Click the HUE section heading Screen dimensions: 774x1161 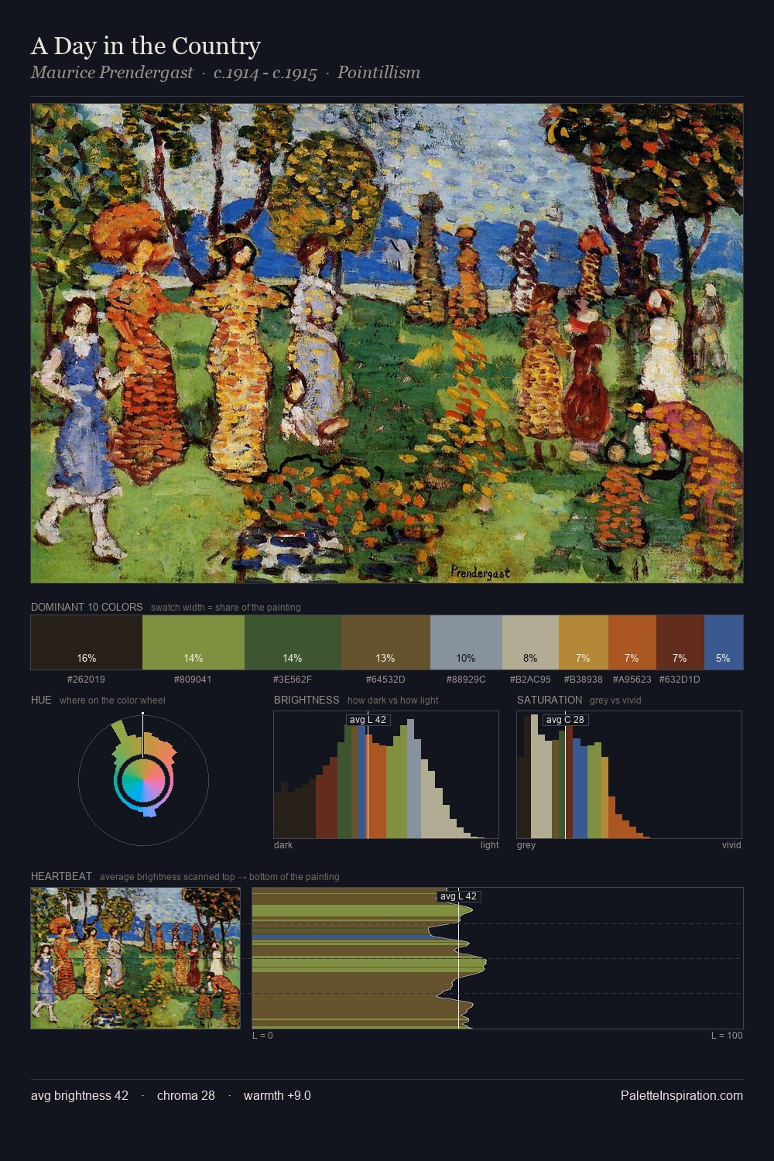41,700
